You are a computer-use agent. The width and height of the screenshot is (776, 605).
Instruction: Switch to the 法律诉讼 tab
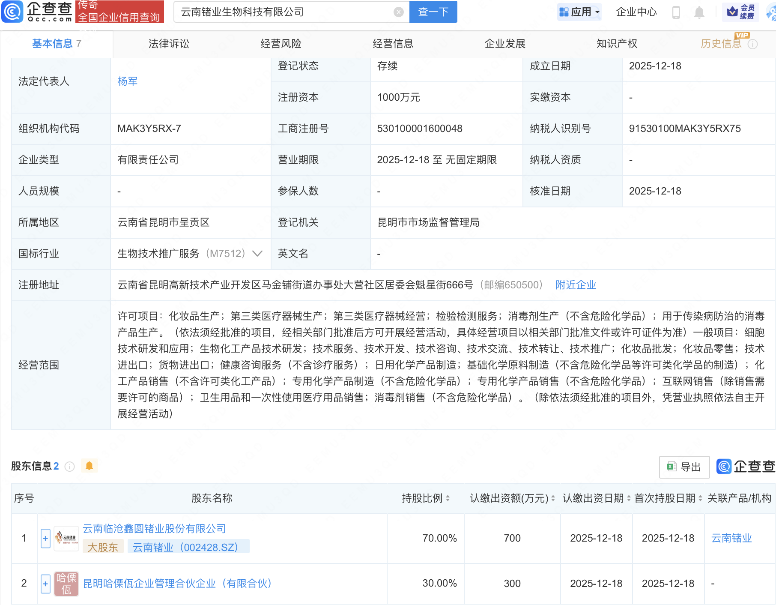click(x=169, y=43)
